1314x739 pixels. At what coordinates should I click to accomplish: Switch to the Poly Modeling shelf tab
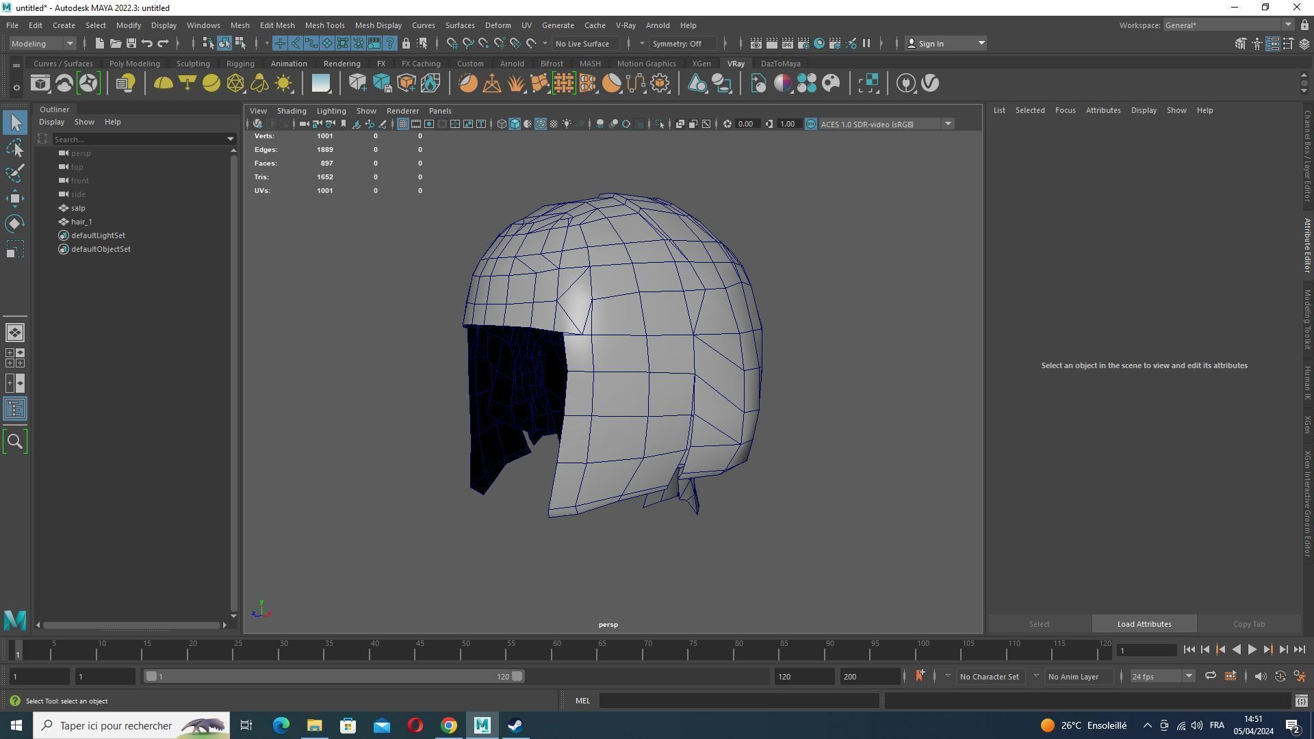pos(134,64)
